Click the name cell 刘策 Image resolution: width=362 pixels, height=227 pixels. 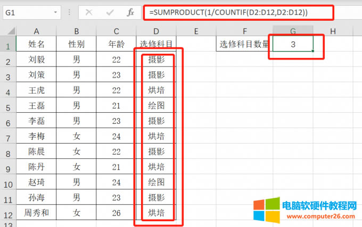pyautogui.click(x=36, y=74)
